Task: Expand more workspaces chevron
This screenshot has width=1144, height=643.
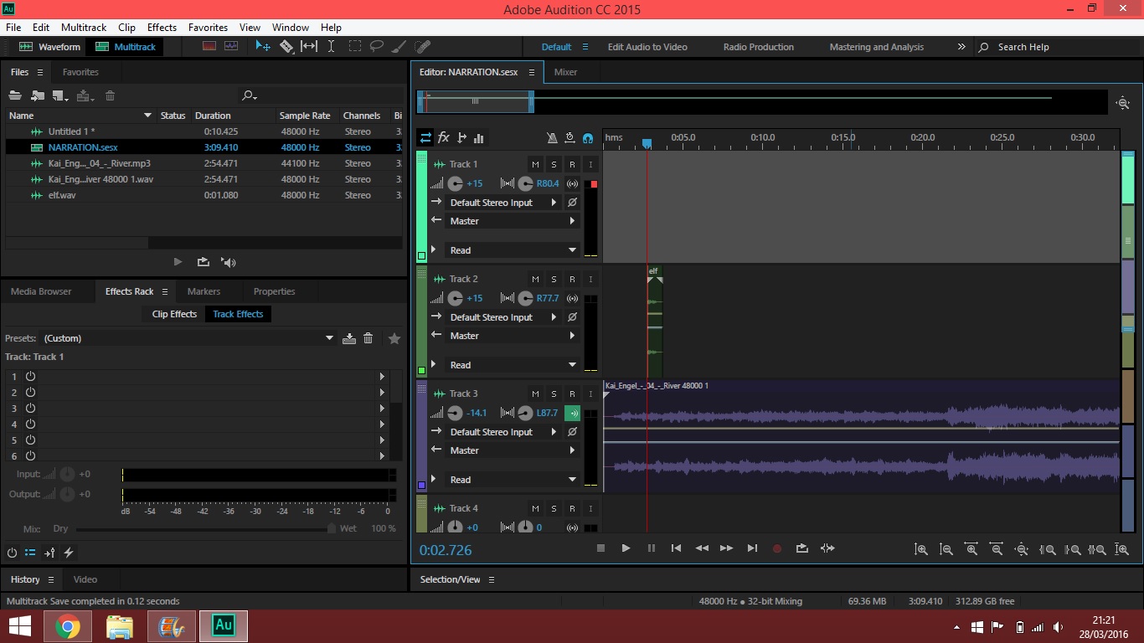Action: point(961,47)
